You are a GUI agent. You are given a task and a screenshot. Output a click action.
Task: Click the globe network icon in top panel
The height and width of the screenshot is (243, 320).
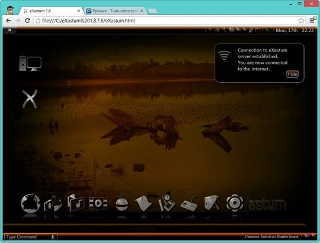click(x=268, y=30)
